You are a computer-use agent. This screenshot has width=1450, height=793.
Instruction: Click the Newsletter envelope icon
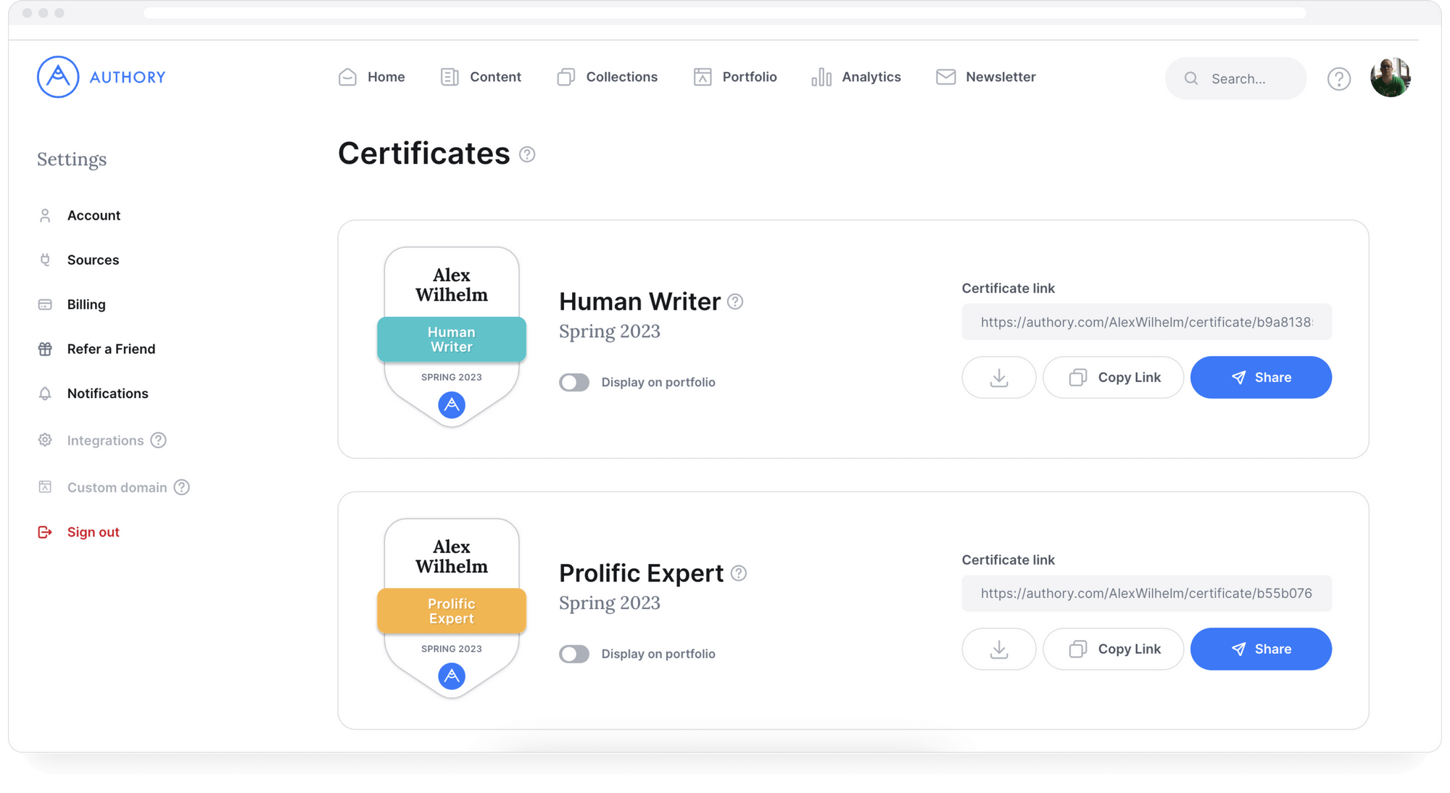point(945,77)
